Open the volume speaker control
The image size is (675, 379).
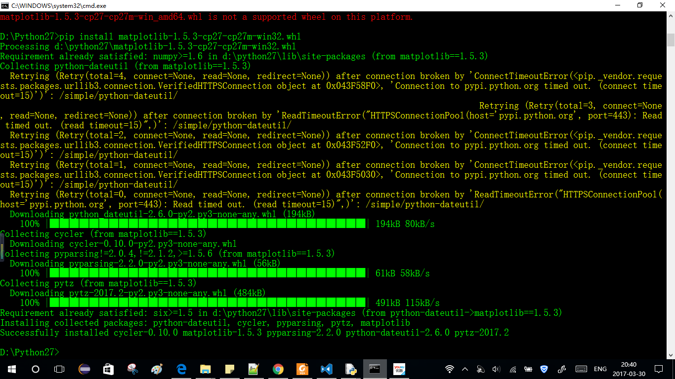click(x=497, y=369)
